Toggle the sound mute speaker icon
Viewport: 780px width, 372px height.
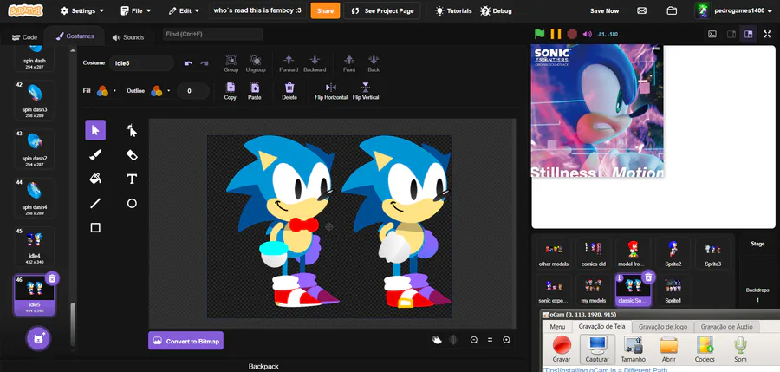click(588, 34)
